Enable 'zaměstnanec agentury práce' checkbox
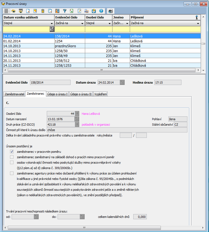The height and width of the screenshot is (232, 209). tap(12, 173)
